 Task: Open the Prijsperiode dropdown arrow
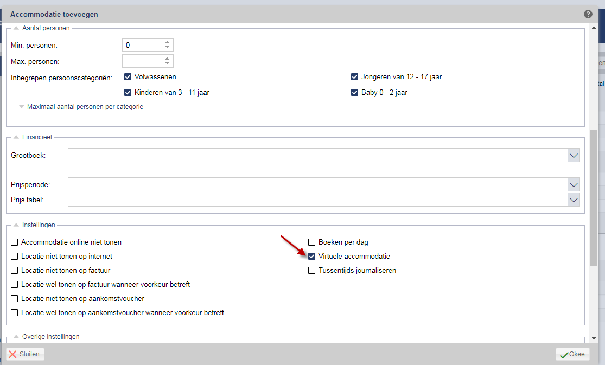click(x=574, y=185)
